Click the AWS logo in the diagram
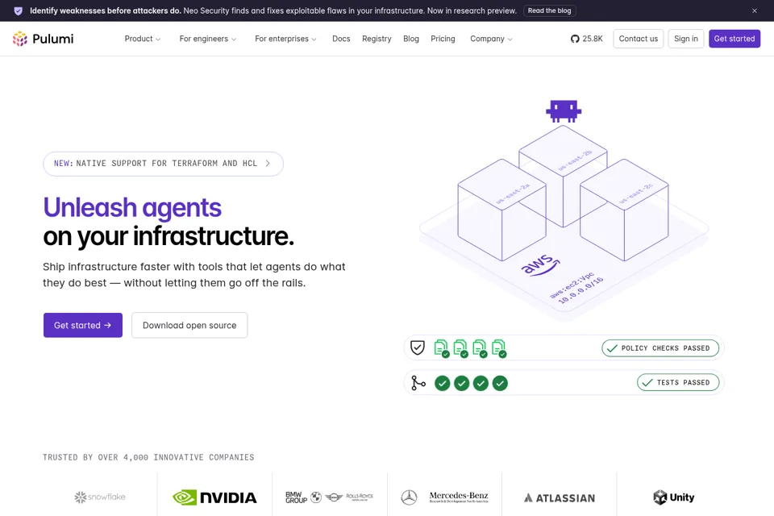774x516 pixels. click(540, 265)
